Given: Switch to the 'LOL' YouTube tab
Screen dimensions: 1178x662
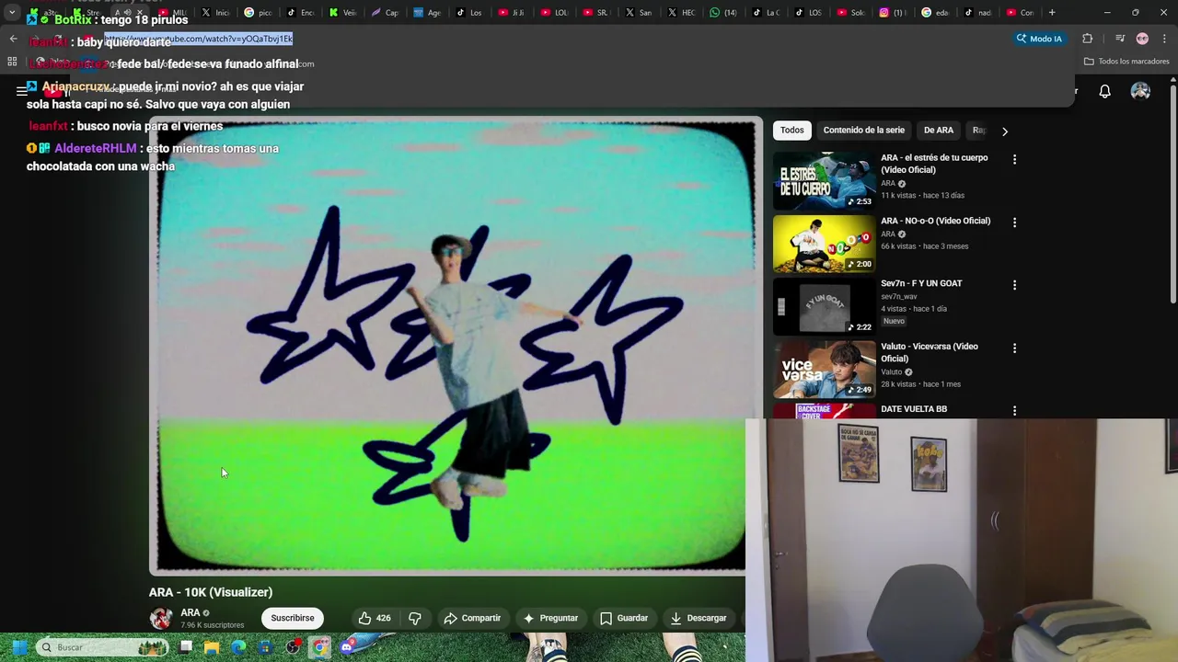Looking at the screenshot, I should (x=554, y=13).
